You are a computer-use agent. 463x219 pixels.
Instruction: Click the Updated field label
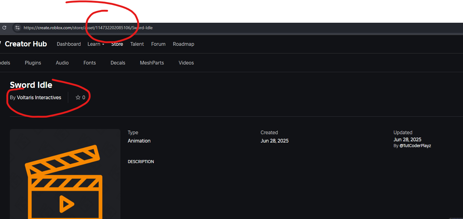(x=403, y=132)
